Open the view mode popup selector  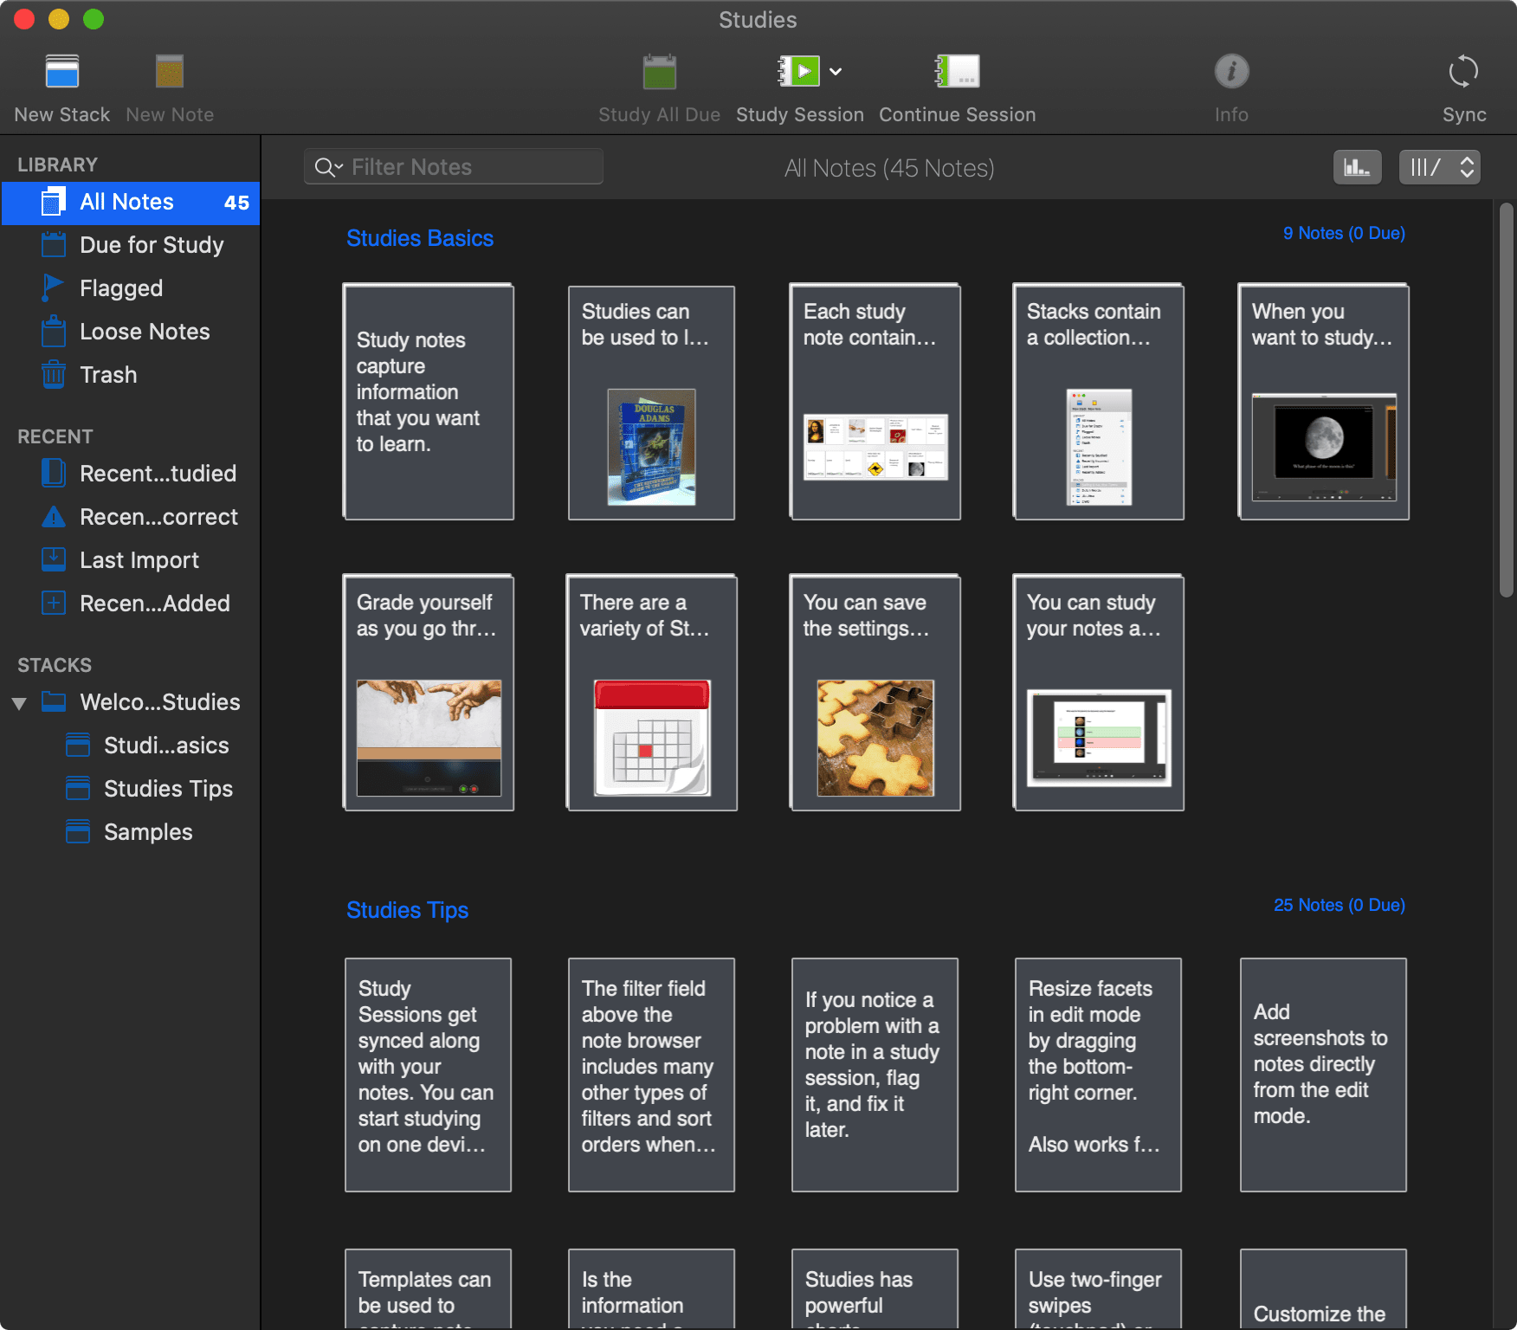coord(1440,167)
